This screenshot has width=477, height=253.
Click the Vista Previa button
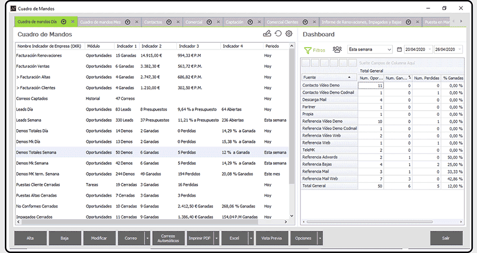pyautogui.click(x=272, y=238)
